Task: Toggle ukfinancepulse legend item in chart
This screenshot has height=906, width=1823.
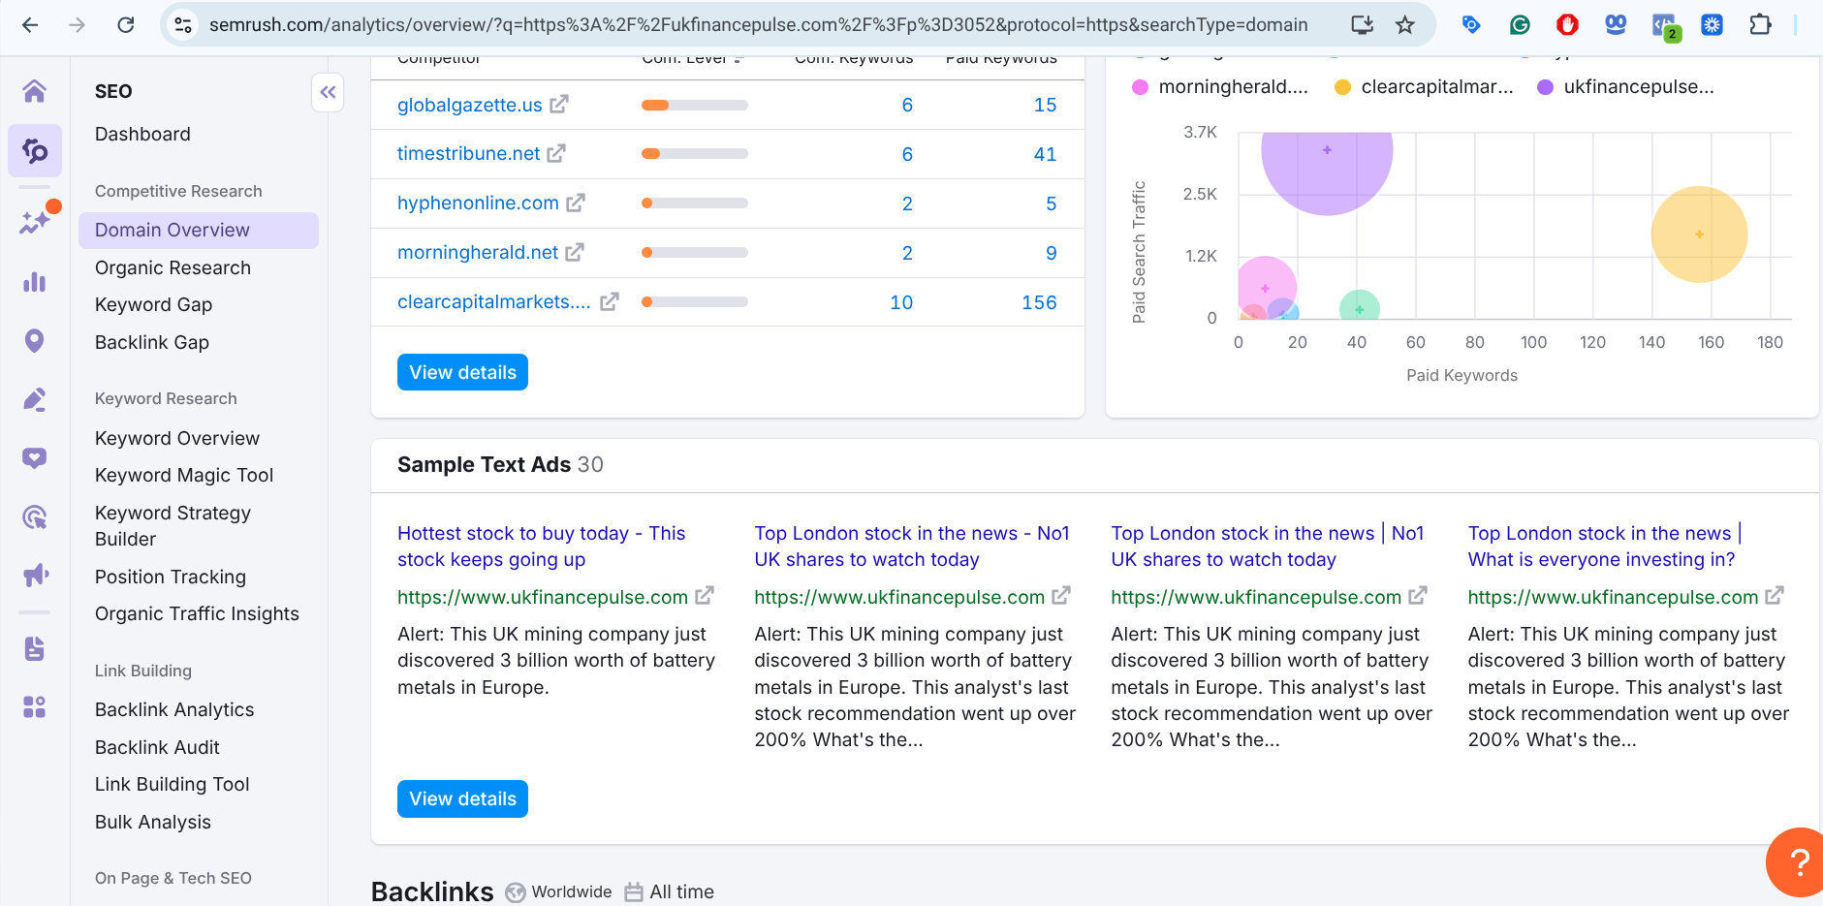Action: (1626, 87)
